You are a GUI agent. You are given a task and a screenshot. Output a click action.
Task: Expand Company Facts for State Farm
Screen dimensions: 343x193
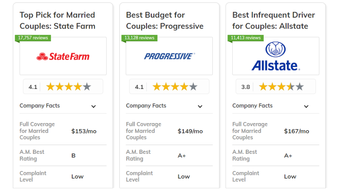click(63, 106)
